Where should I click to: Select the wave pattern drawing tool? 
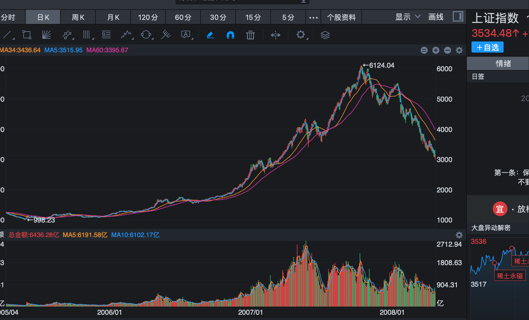coord(126,35)
